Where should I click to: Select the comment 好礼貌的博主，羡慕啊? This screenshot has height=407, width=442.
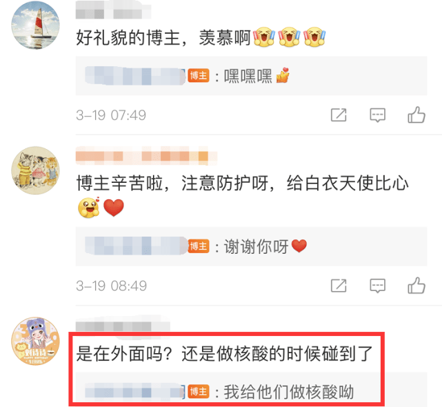(201, 37)
